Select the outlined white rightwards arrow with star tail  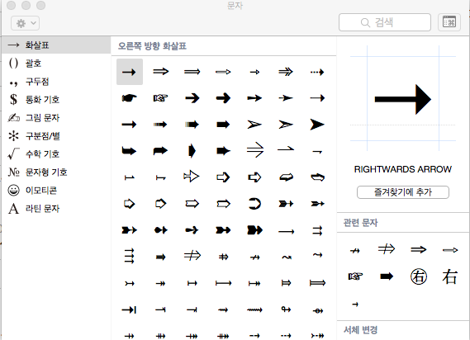click(x=192, y=177)
